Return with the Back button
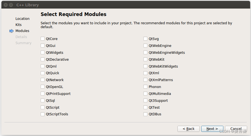This screenshot has width=251, height=136. [189, 129]
